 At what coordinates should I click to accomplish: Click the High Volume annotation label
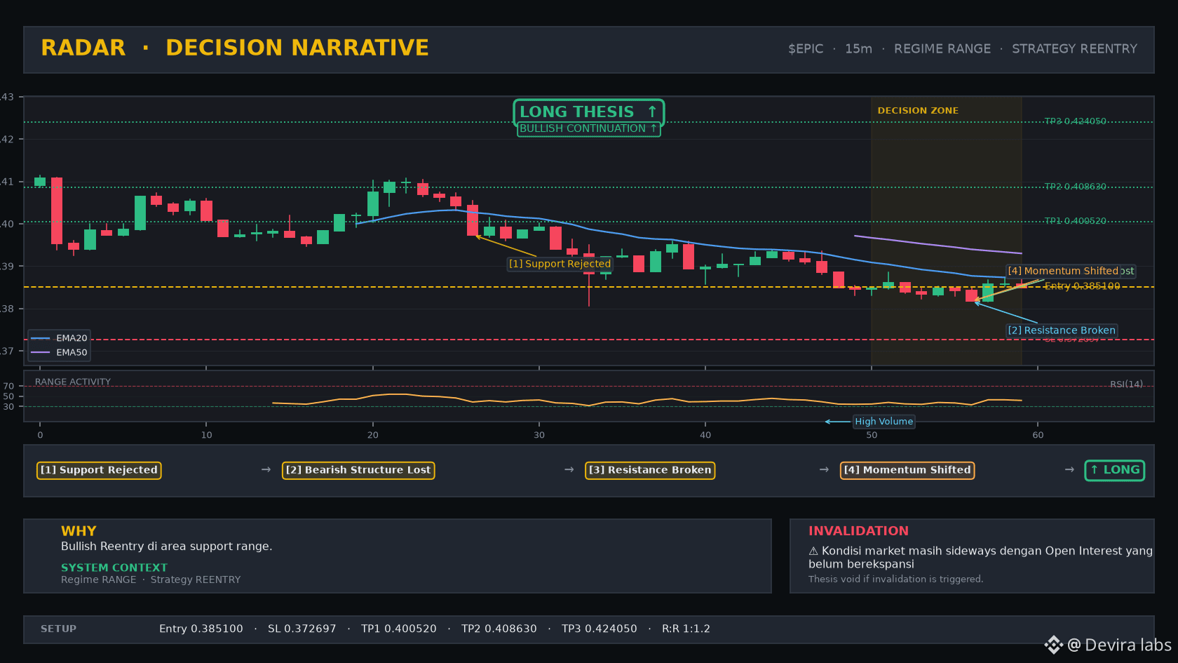[883, 422]
